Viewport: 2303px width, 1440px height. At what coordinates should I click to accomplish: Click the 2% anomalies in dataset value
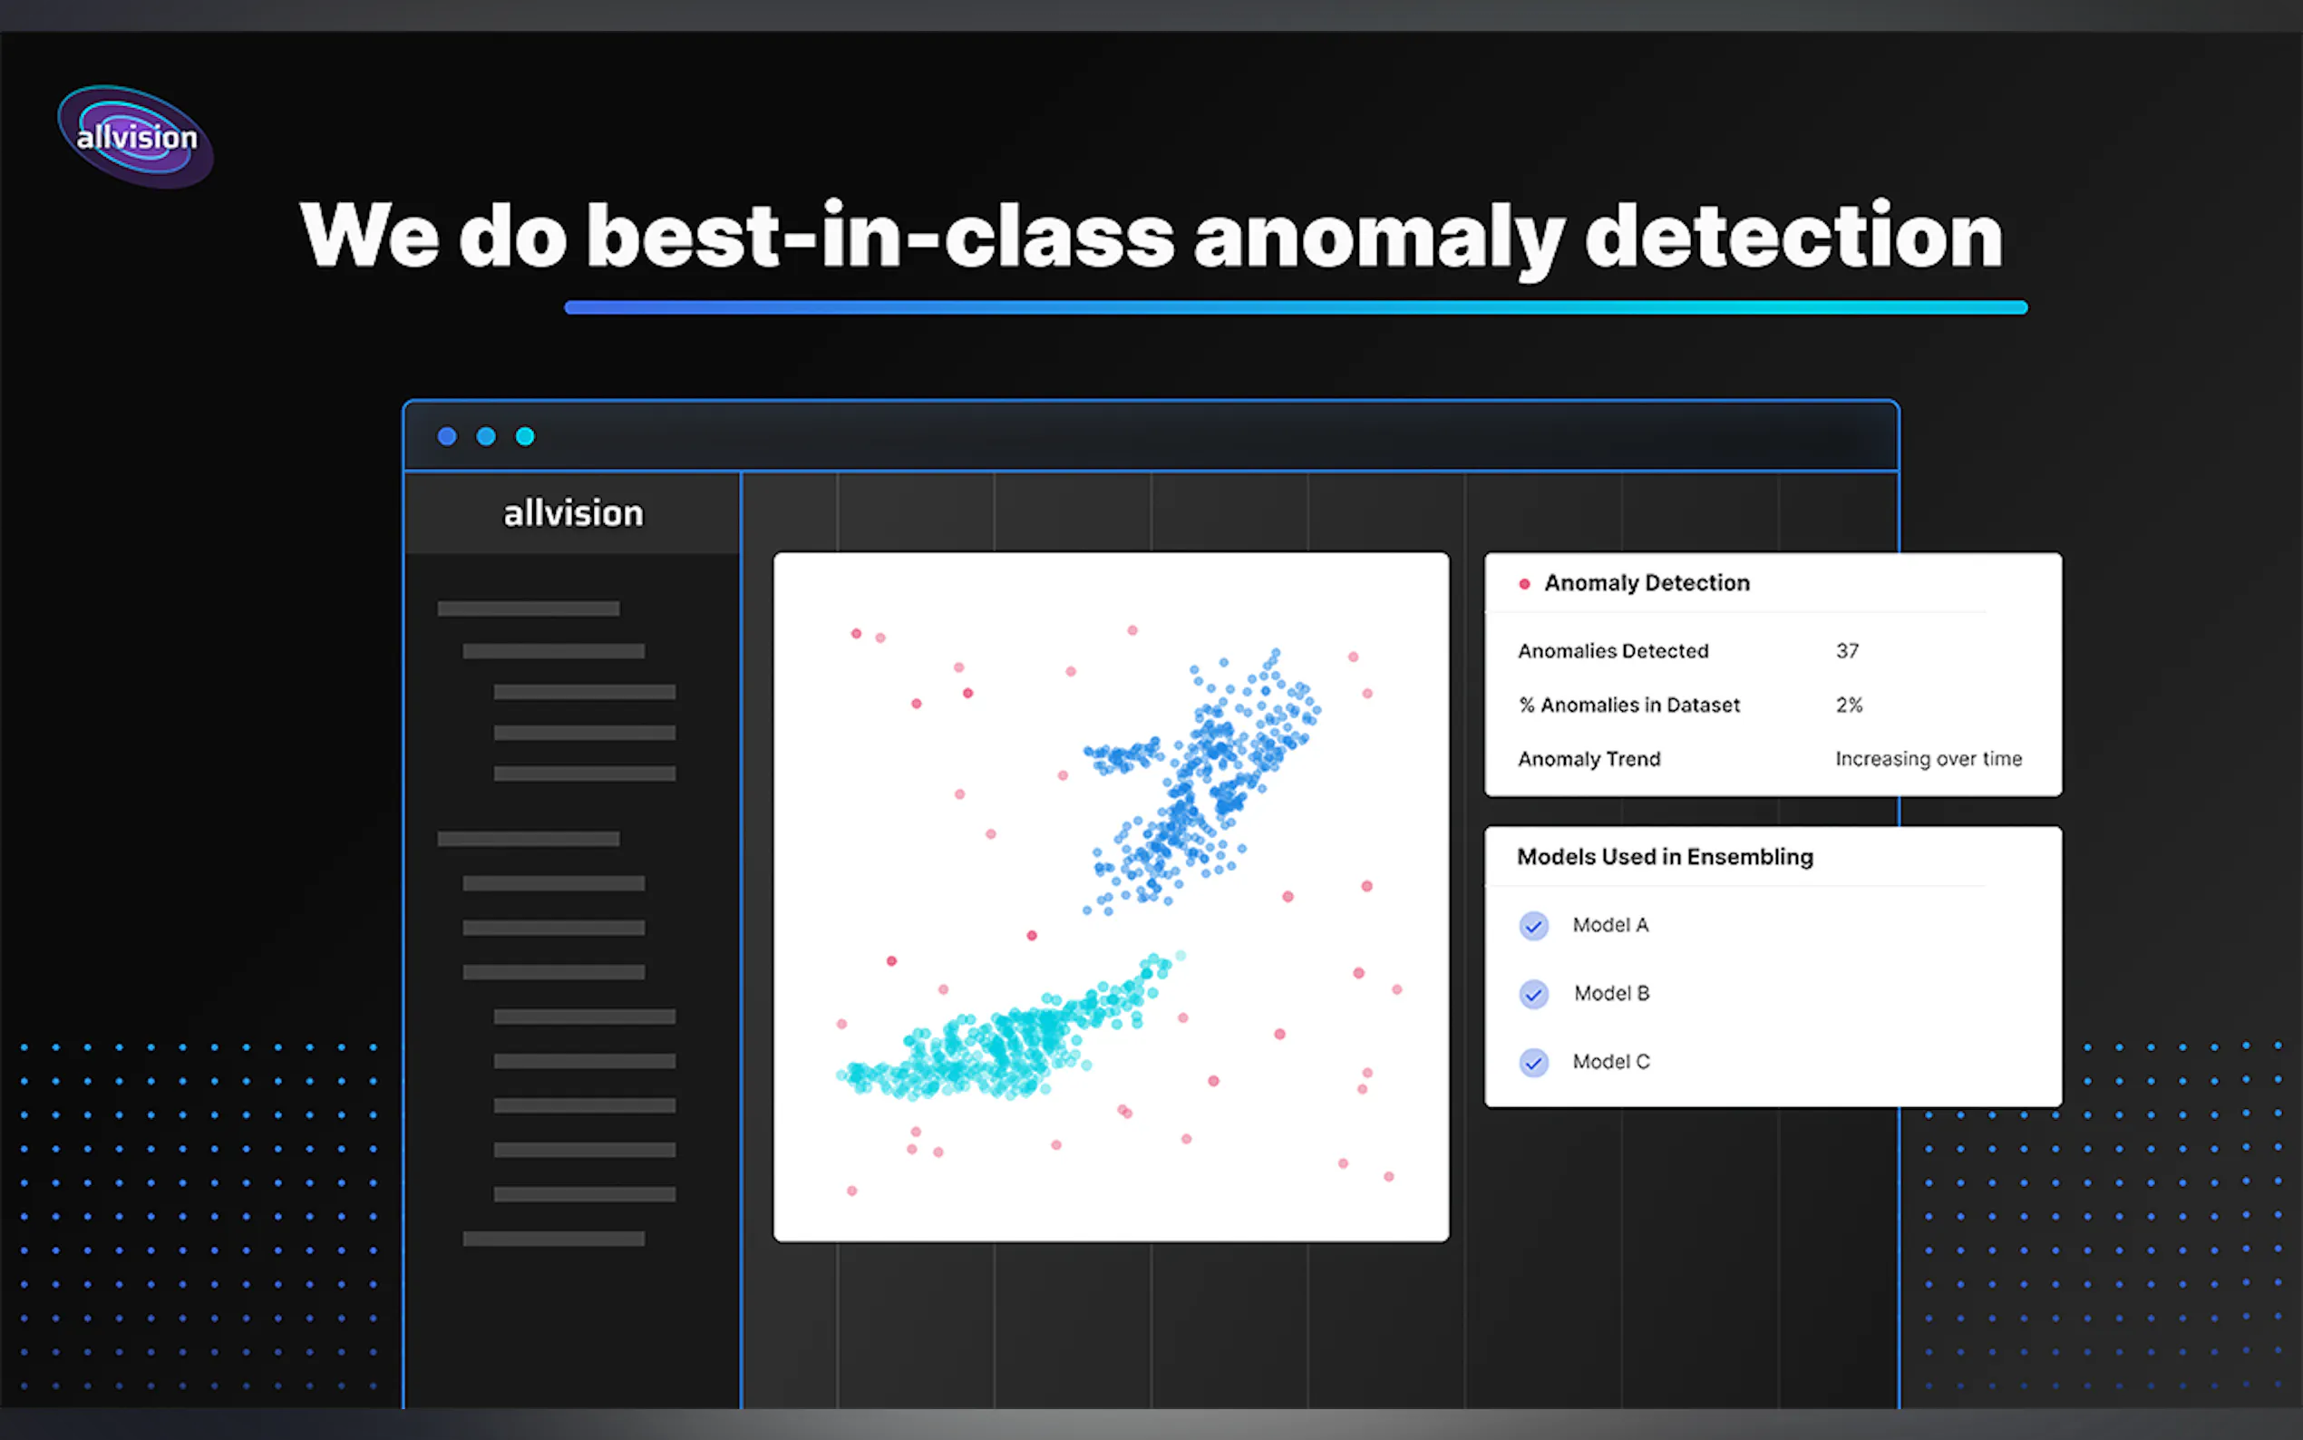point(1849,705)
